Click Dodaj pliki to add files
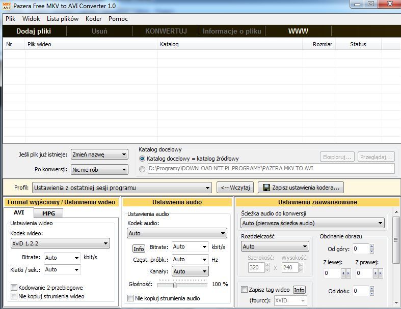This screenshot has height=309, width=401. 34,31
